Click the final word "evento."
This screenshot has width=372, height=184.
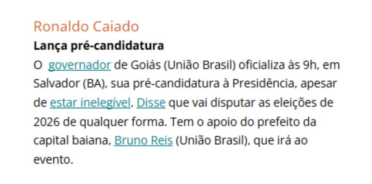click(53, 160)
